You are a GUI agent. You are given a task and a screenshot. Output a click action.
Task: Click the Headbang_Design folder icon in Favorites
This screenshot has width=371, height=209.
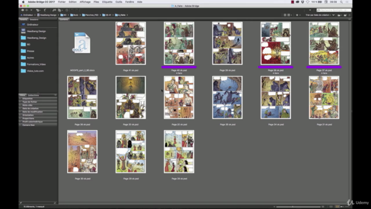23,38
